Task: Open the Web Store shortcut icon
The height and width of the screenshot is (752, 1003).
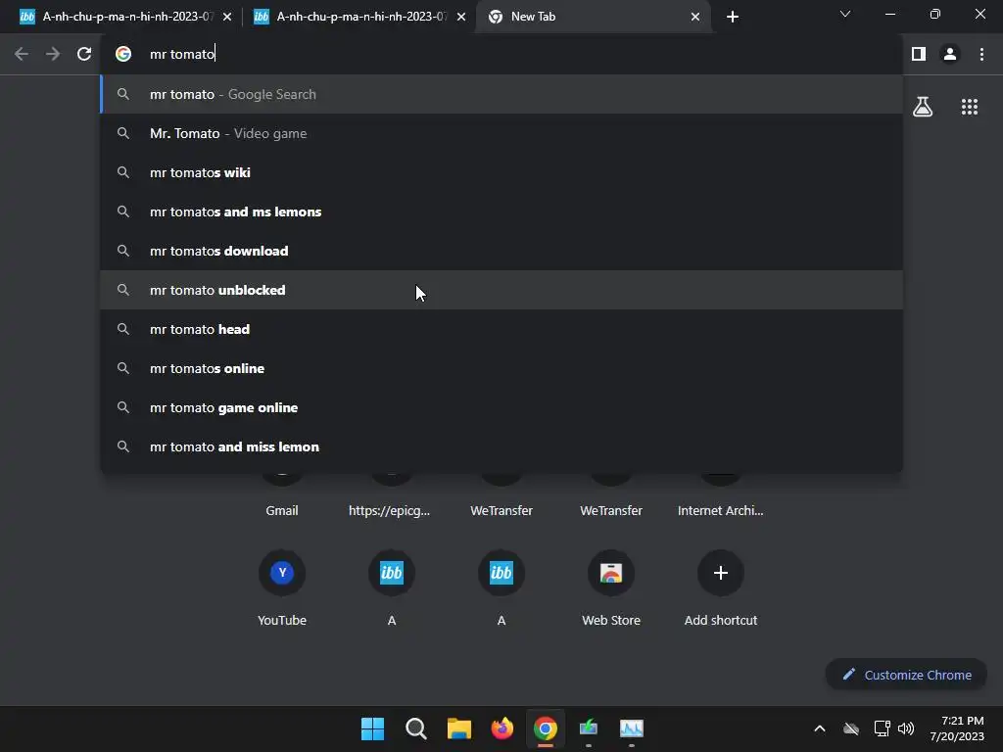Action: (611, 572)
